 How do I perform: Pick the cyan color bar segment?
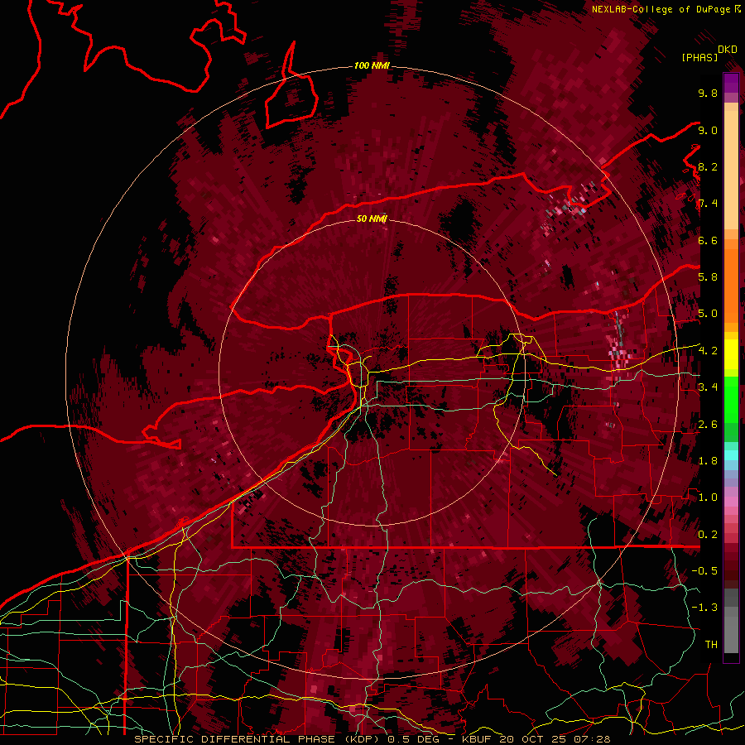tap(731, 455)
